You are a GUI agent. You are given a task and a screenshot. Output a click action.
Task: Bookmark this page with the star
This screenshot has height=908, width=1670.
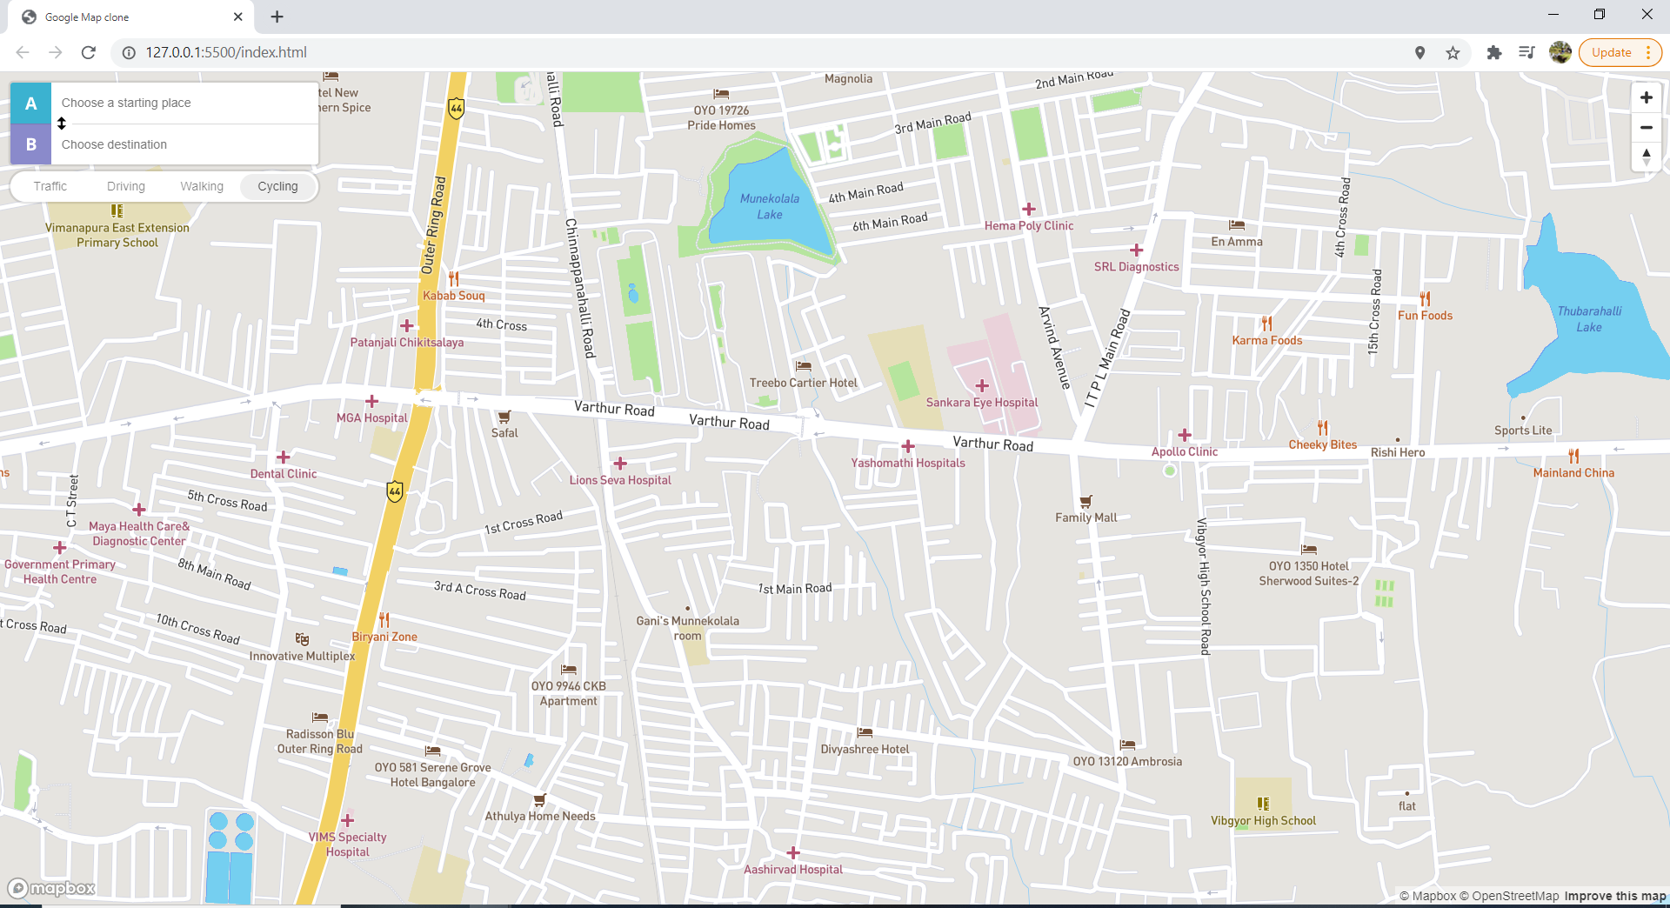click(1453, 52)
